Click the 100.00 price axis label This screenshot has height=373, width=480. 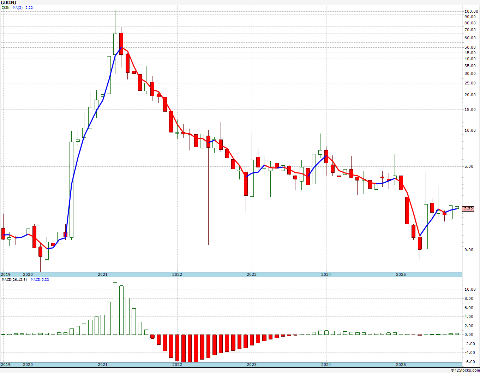coord(471,11)
